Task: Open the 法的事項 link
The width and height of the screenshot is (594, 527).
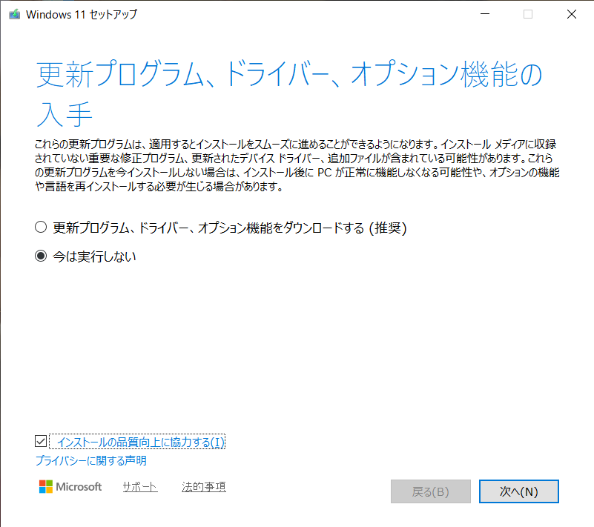Action: pos(204,487)
